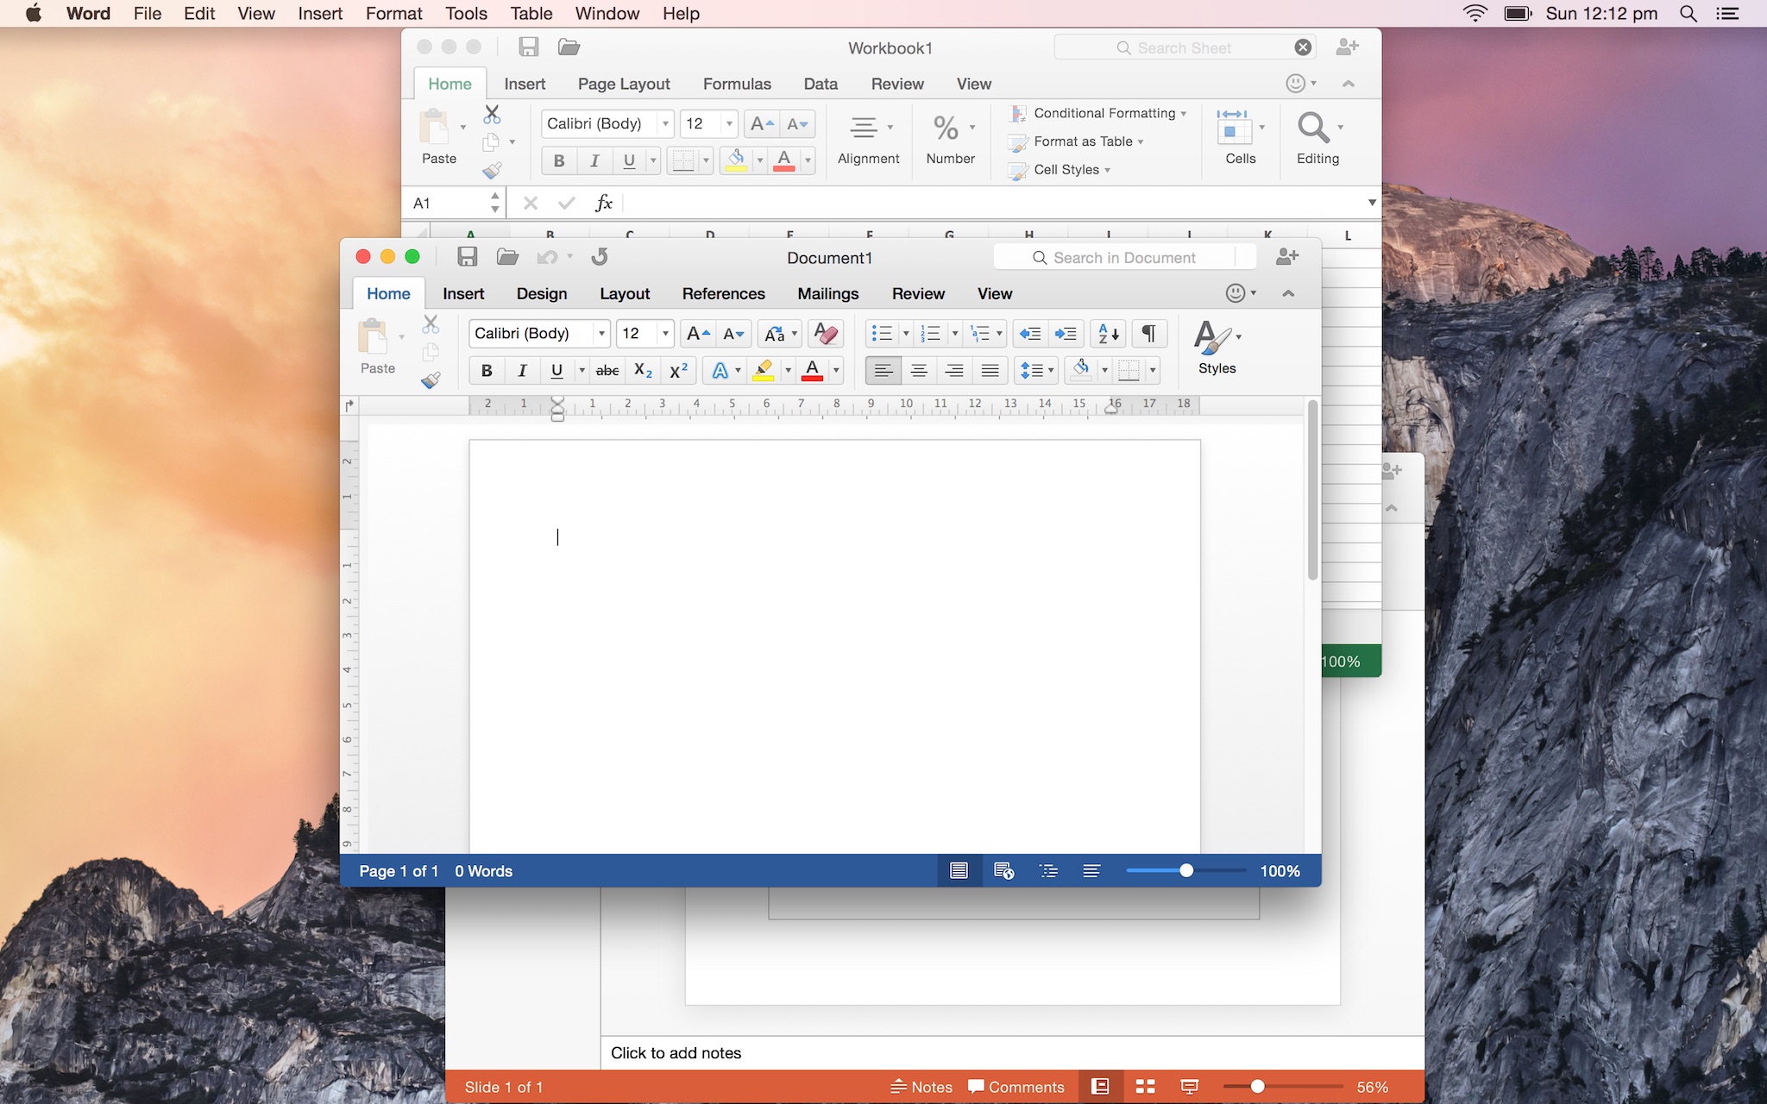This screenshot has height=1104, width=1767.
Task: Switch to the References tab in Word
Action: 723,293
